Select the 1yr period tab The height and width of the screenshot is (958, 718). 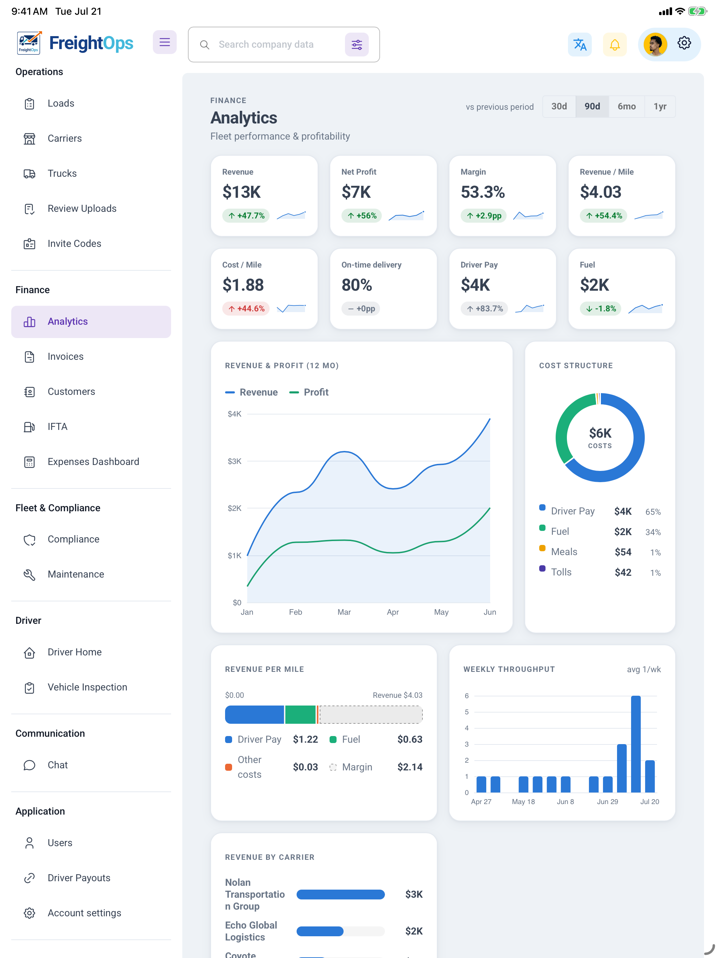[660, 107]
